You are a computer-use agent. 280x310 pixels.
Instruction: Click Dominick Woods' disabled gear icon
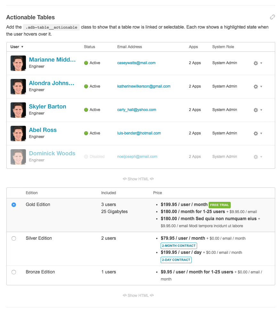coord(256,157)
